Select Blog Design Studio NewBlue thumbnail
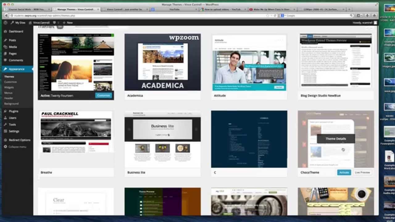Image resolution: width=395 pixels, height=222 pixels. 336,62
